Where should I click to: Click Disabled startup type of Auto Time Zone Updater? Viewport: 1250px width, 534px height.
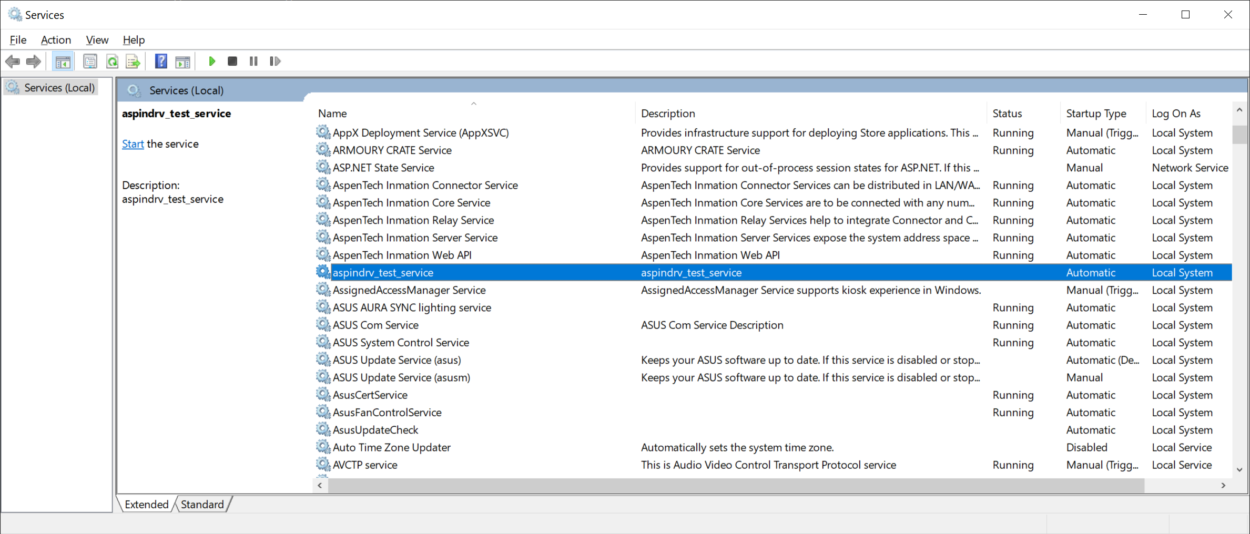pos(1086,447)
